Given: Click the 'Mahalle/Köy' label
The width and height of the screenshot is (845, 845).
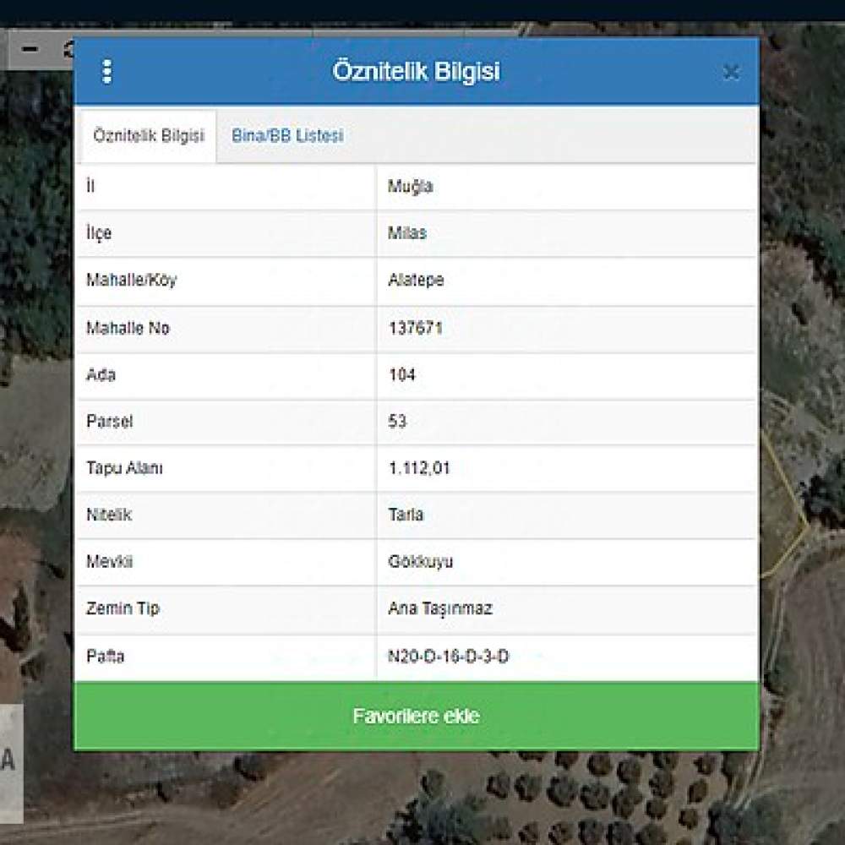Looking at the screenshot, I should [x=131, y=281].
